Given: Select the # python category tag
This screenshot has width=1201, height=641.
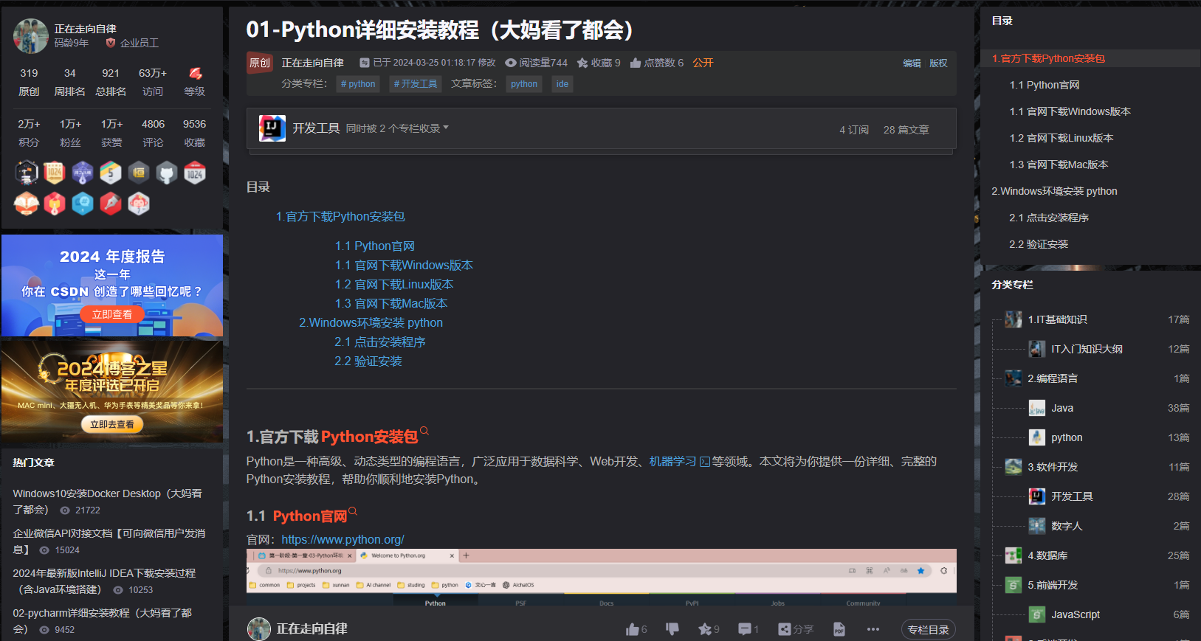Looking at the screenshot, I should point(358,84).
